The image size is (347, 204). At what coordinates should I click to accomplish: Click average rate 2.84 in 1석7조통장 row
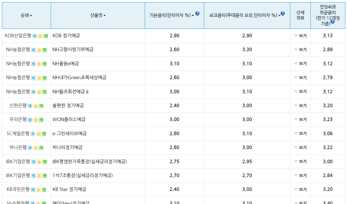328,175
